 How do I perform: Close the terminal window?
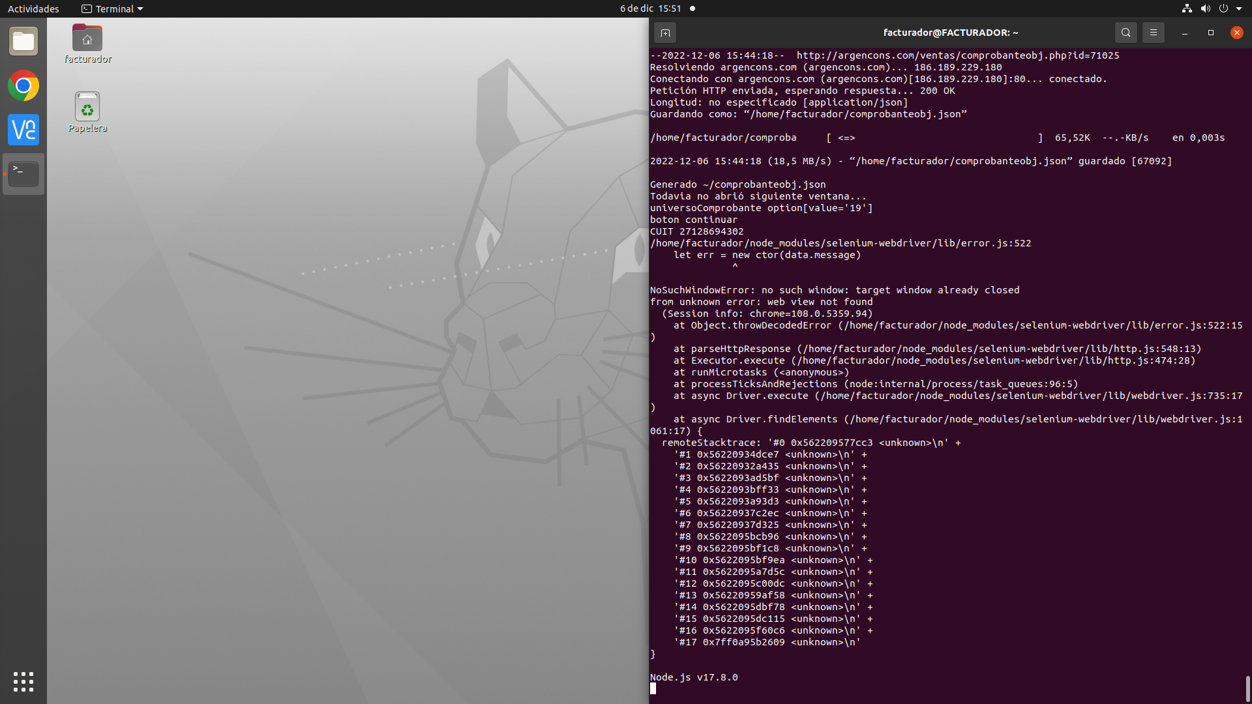tap(1237, 33)
